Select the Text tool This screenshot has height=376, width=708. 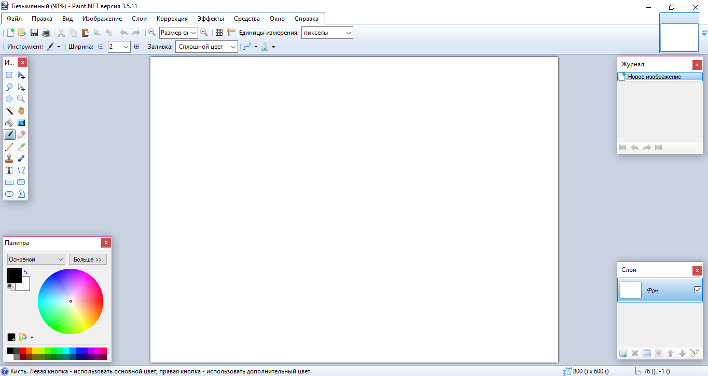click(9, 170)
